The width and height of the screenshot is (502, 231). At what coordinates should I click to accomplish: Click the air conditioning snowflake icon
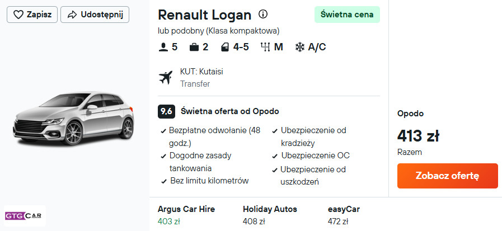point(300,47)
